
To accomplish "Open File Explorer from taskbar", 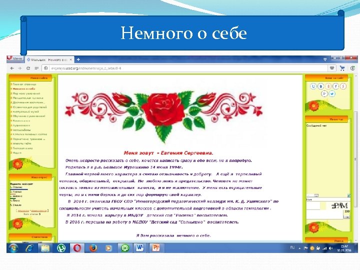I will click(x=45, y=248).
